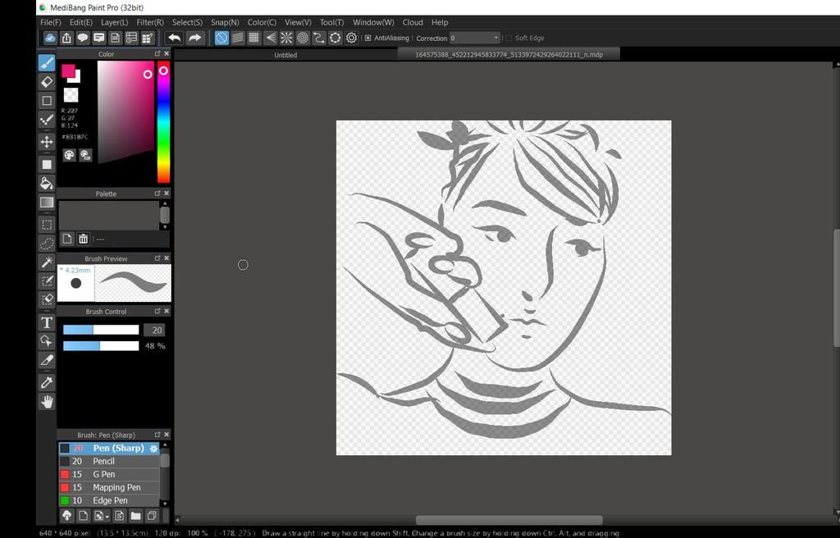Click the cloud save checkmark icon
This screenshot has height=538, width=840.
coord(50,38)
